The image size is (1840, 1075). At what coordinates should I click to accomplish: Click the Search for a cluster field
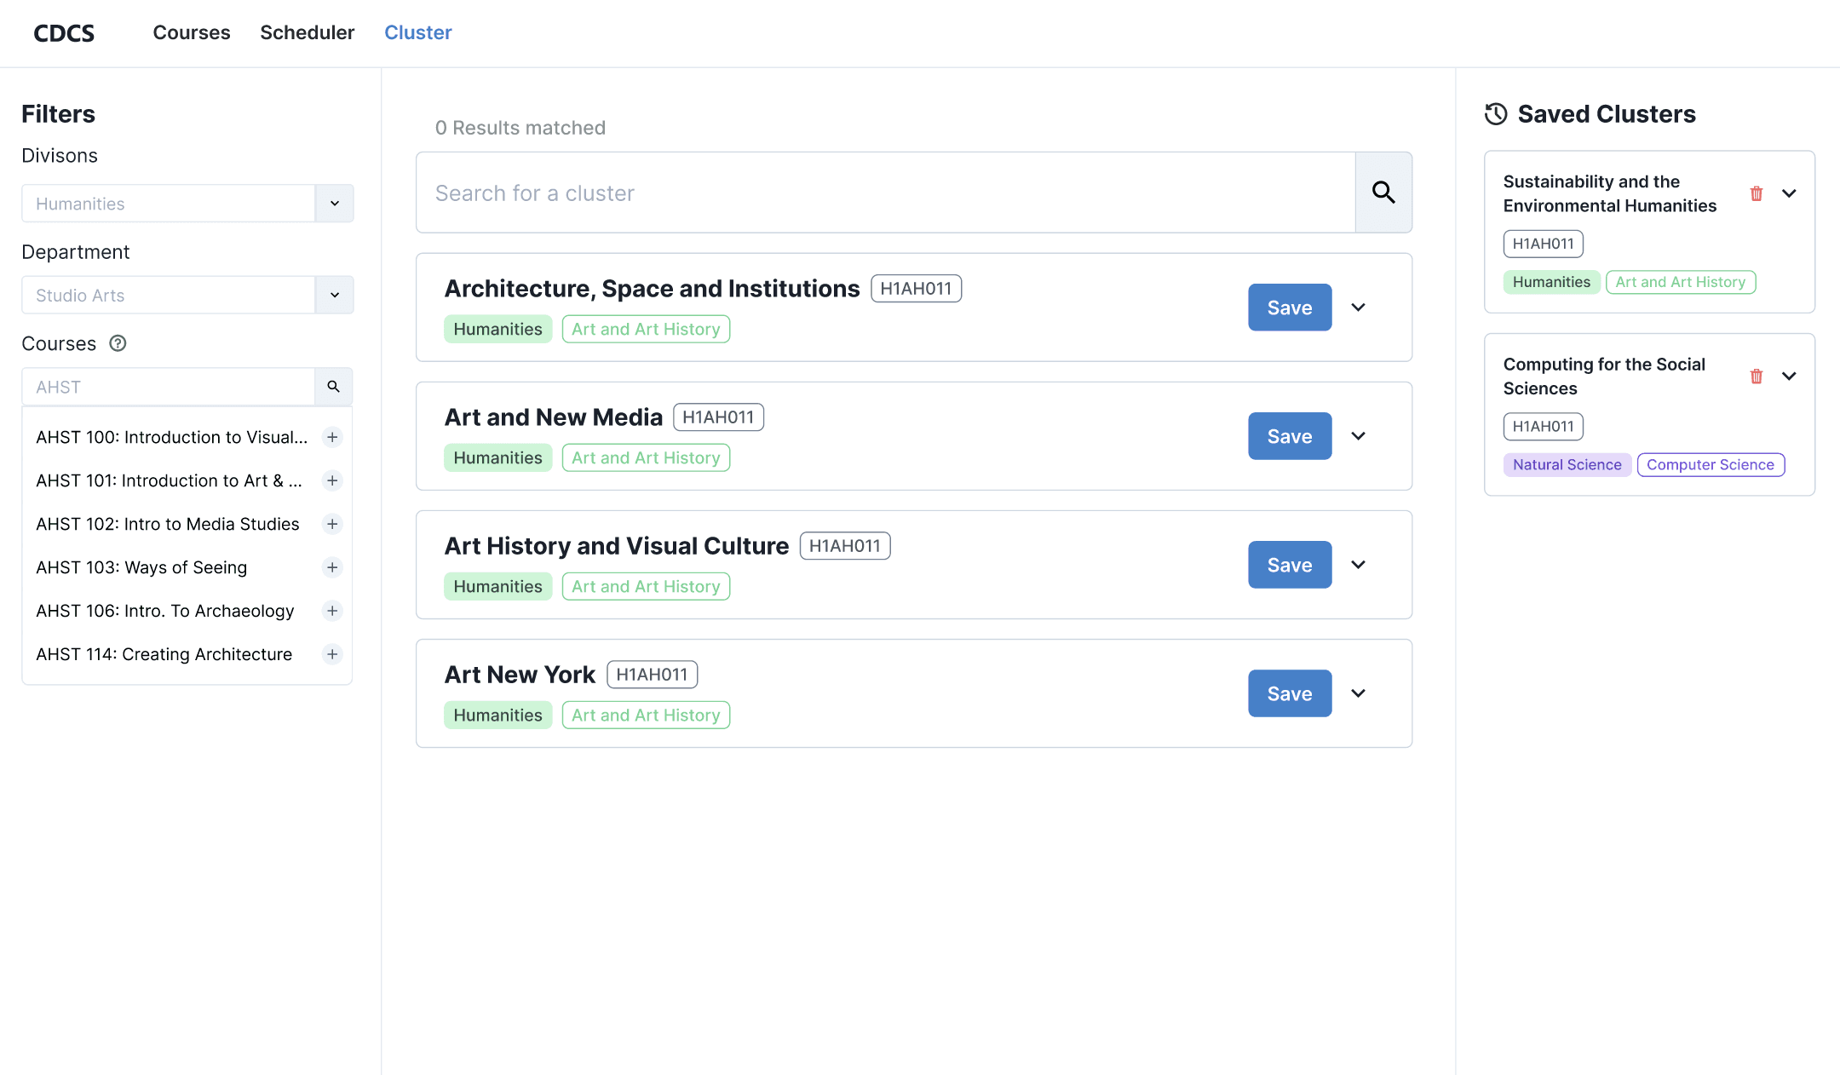click(x=886, y=193)
